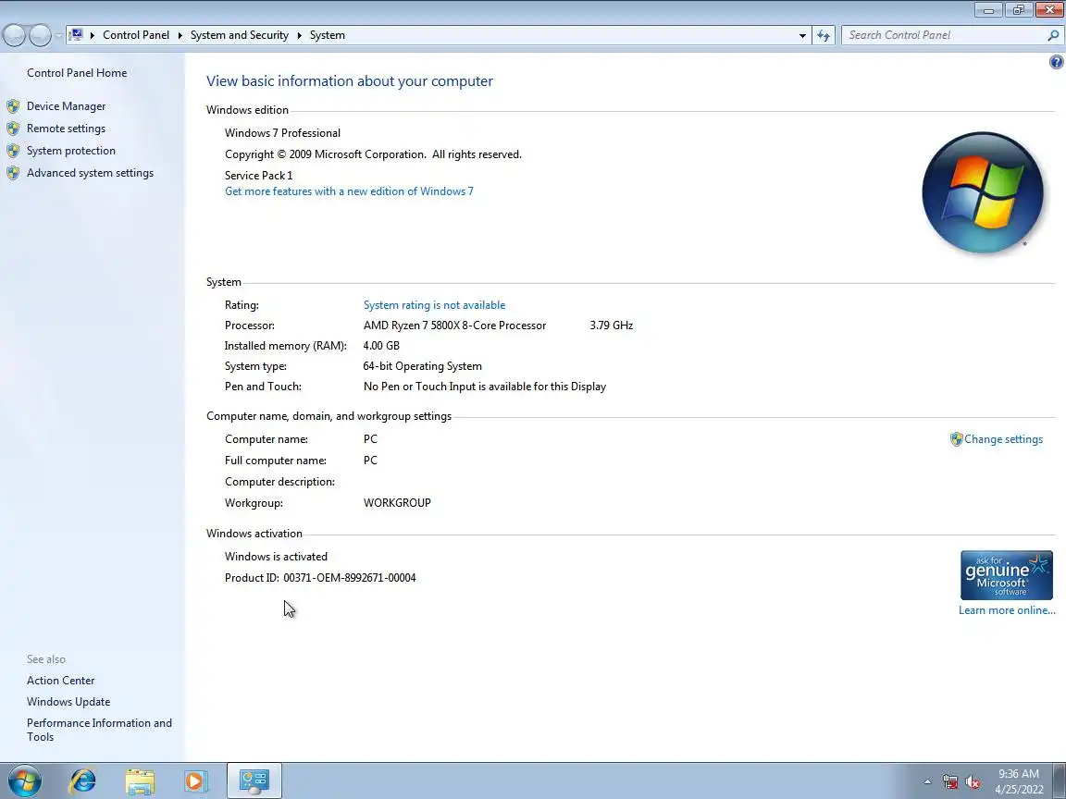This screenshot has height=799, width=1066.
Task: Open Windows Explorer from the taskbar
Action: coord(140,781)
